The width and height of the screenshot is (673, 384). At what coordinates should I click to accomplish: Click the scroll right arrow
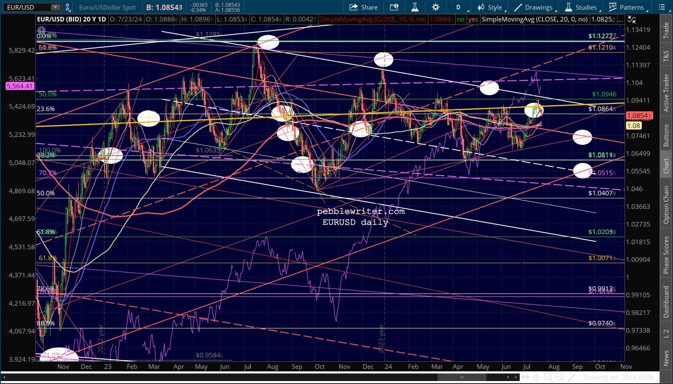tap(516, 377)
